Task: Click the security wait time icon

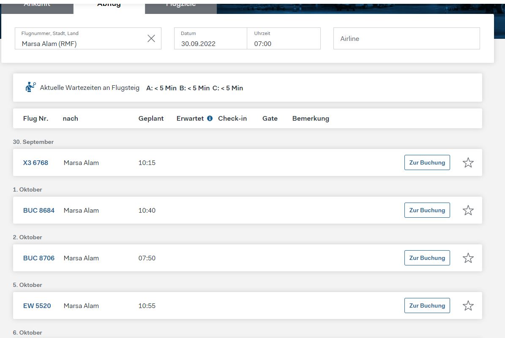Action: click(x=30, y=87)
